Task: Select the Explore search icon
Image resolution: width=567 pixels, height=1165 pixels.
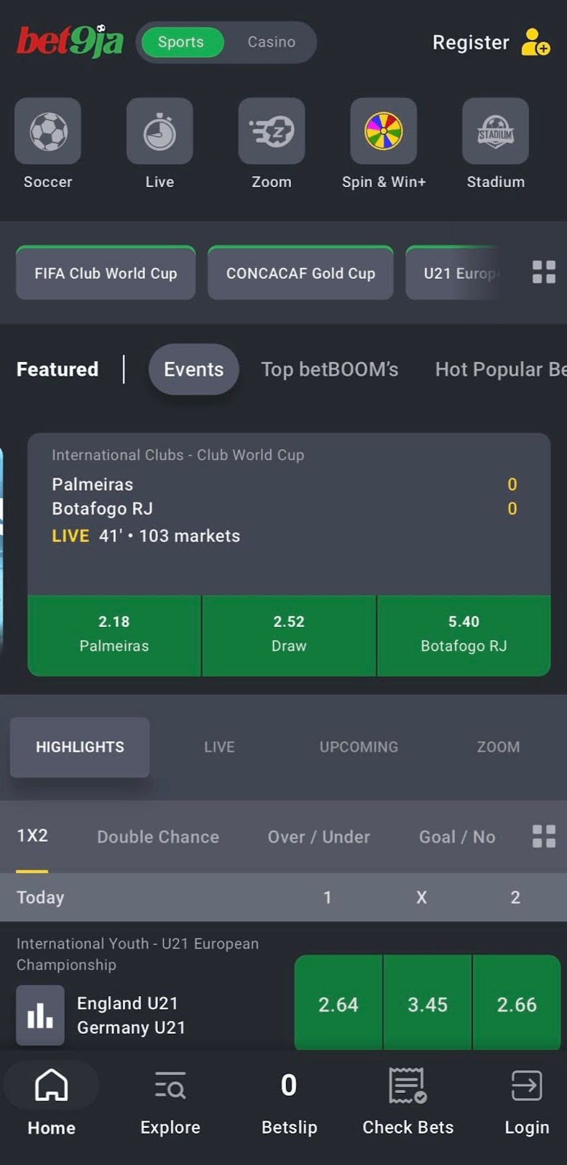Action: pyautogui.click(x=170, y=1085)
